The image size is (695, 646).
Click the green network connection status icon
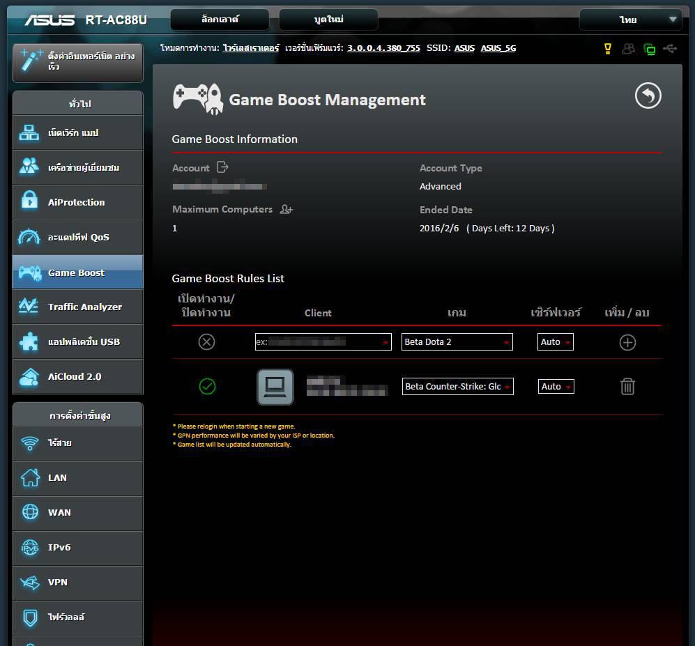pos(650,49)
